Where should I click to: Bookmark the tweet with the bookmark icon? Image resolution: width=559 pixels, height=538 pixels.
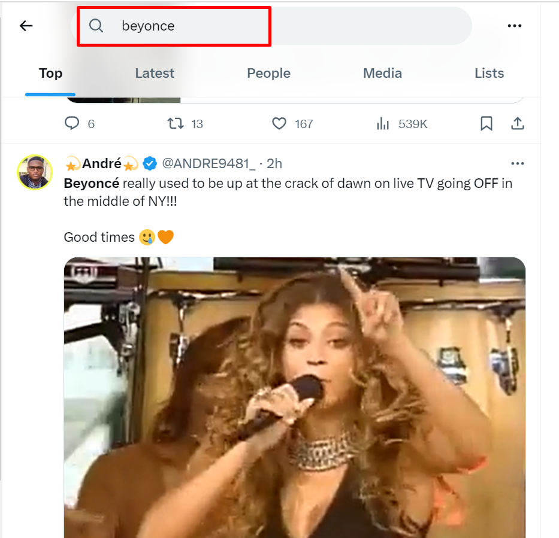tap(487, 123)
